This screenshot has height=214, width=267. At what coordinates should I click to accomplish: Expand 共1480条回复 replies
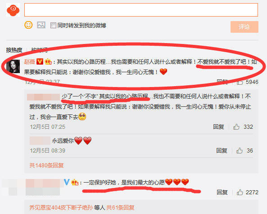(47, 165)
